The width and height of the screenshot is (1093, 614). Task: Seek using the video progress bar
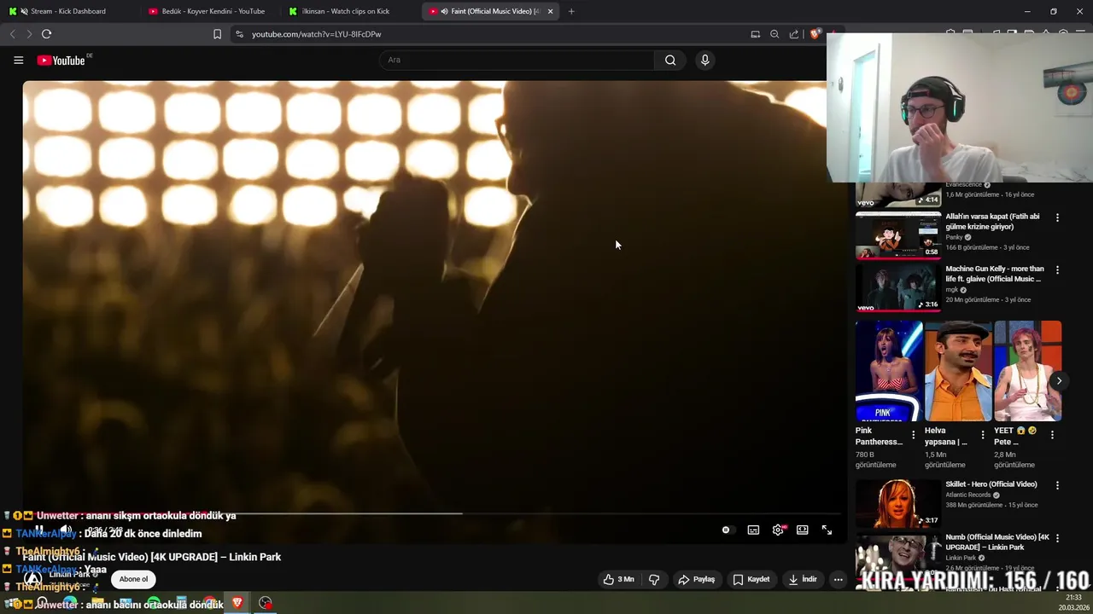click(432, 513)
